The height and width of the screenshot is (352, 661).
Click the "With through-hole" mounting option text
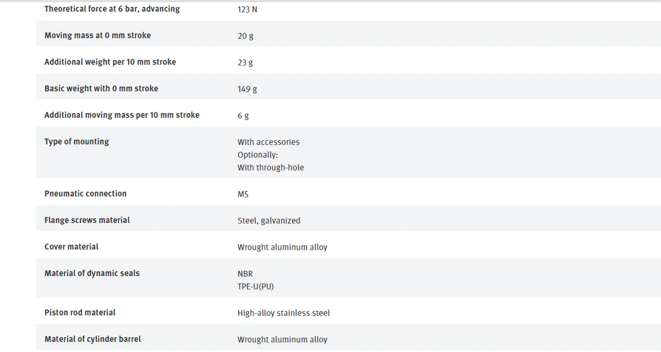click(271, 168)
